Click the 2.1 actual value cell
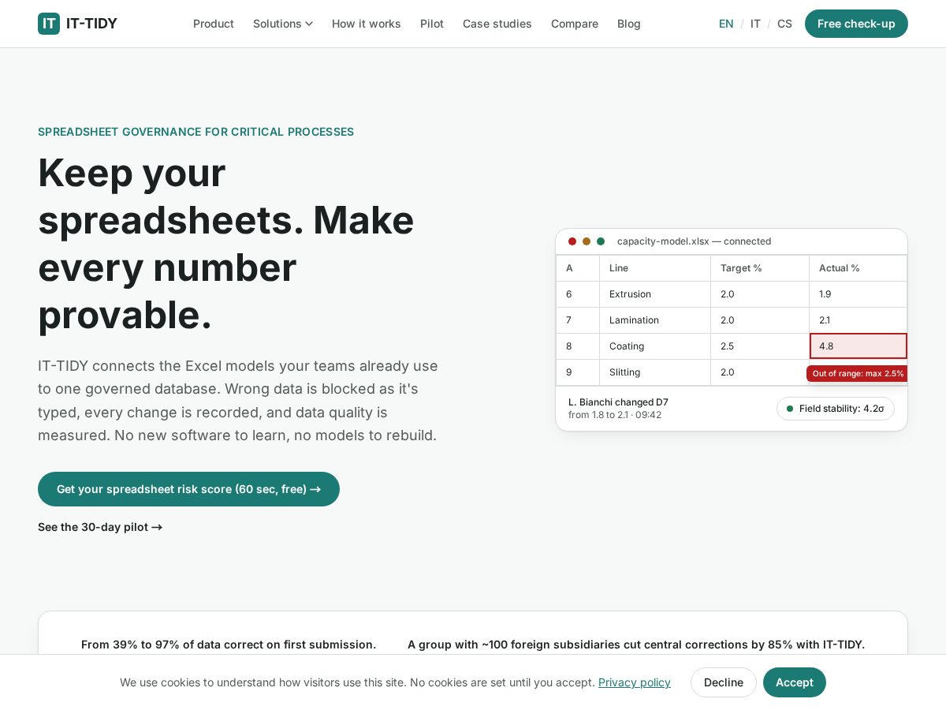The height and width of the screenshot is (710, 946). click(x=858, y=320)
